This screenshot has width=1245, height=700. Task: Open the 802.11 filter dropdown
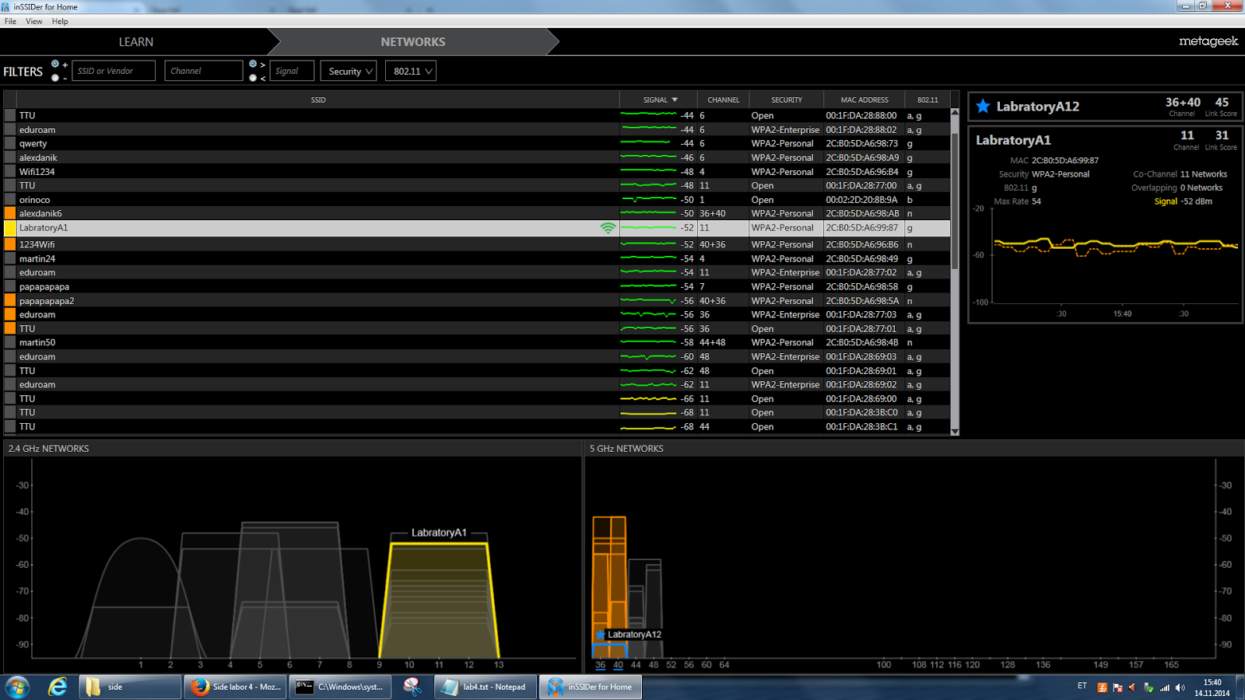(410, 71)
